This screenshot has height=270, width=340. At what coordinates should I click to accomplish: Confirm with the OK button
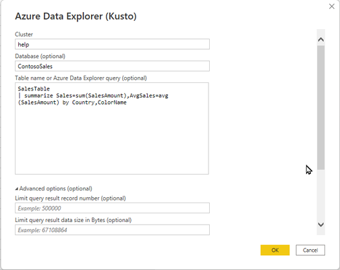[x=275, y=250]
